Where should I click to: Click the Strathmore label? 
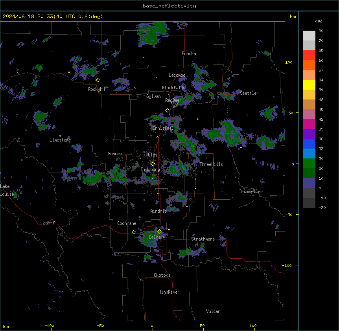point(203,239)
